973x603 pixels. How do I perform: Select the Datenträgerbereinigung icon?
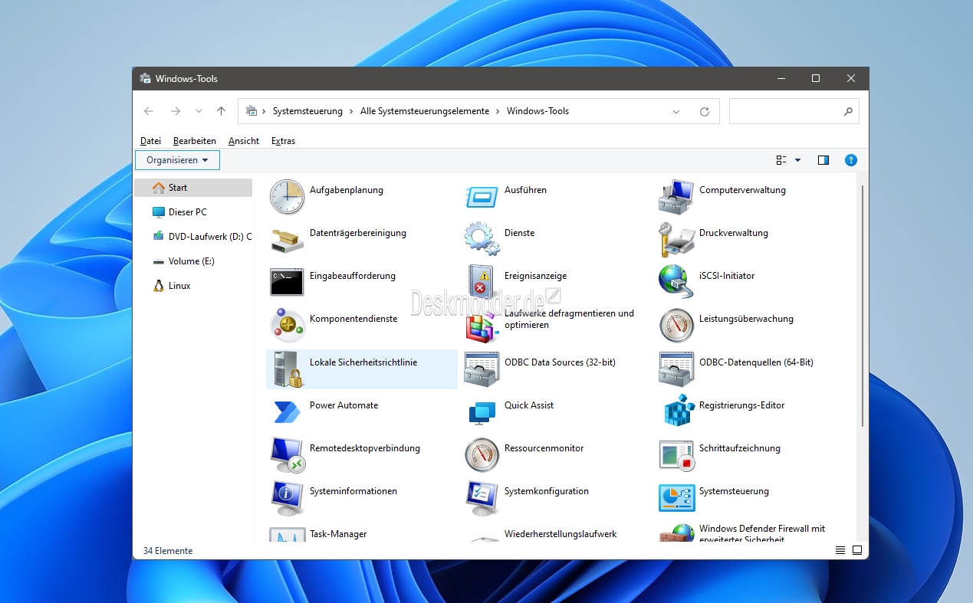[x=287, y=240]
